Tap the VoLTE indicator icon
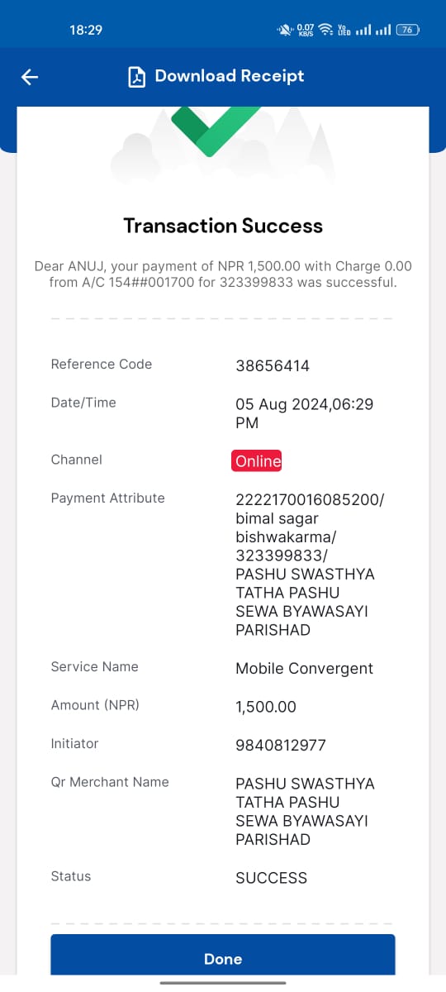The image size is (446, 992). coord(344,30)
